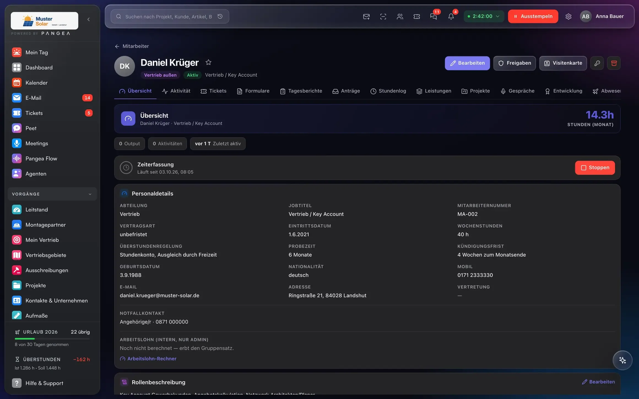Open Agenten in the sidebar
This screenshot has width=639, height=399.
point(52,174)
